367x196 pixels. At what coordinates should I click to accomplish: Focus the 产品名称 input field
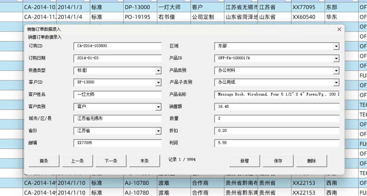click(277, 95)
